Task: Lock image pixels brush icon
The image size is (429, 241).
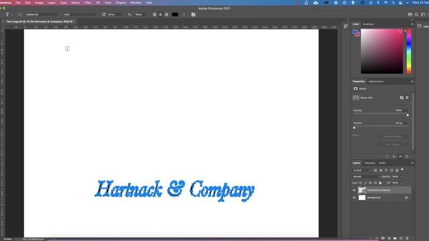Action: [x=365, y=183]
